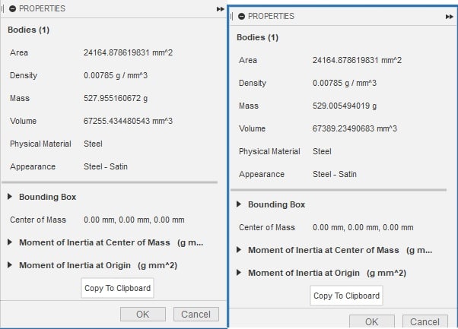Click the right panel's header grip handle
This screenshot has width=458, height=329.
pos(233,16)
